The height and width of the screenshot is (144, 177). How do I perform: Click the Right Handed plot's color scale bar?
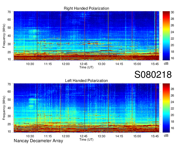pos(166,36)
